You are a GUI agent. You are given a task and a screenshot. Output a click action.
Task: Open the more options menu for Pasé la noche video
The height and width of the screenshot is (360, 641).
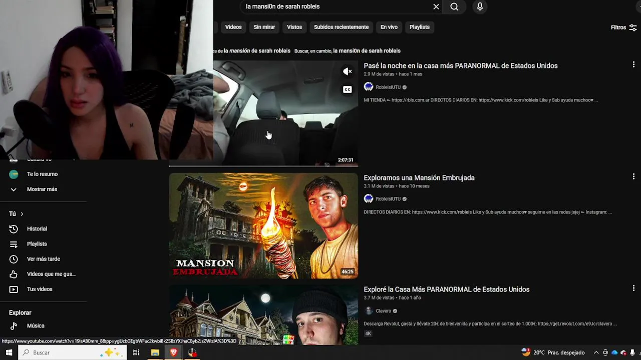pyautogui.click(x=633, y=65)
